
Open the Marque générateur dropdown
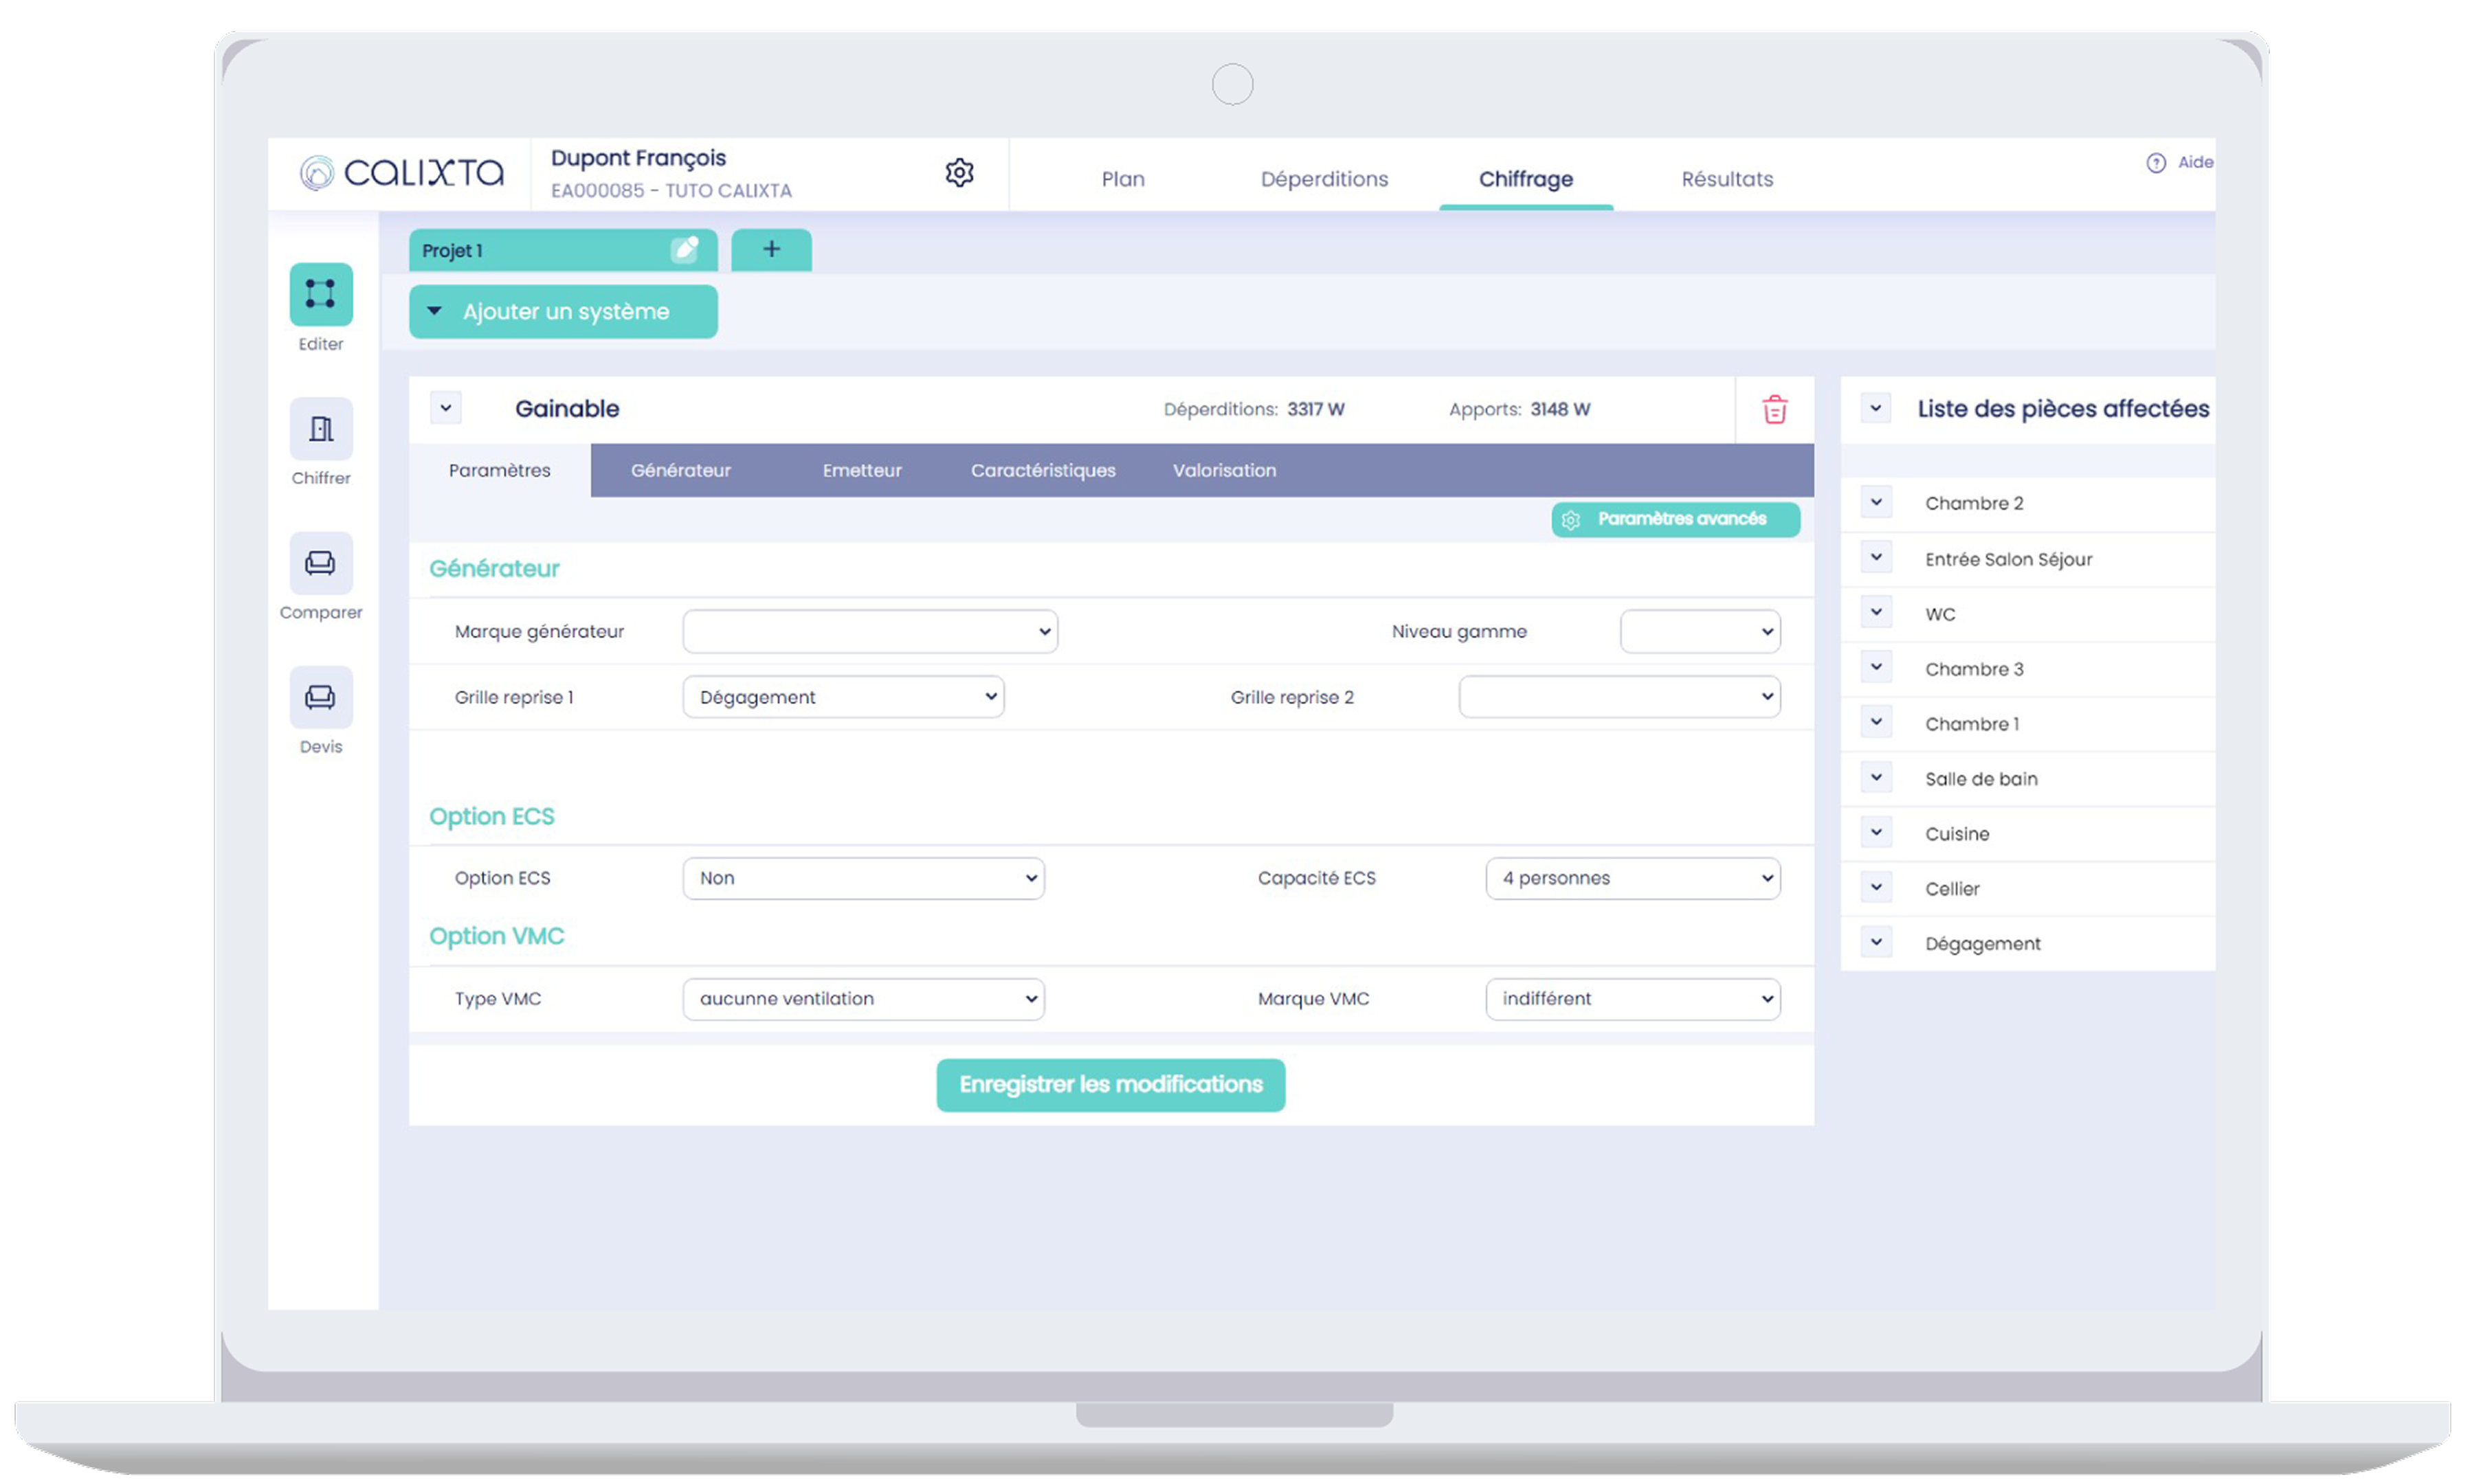(x=869, y=632)
